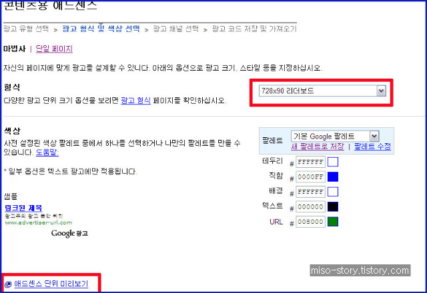Viewport: 427px width, 293px height.
Task: Pick the 텍스트 black color swatch
Action: click(x=333, y=206)
